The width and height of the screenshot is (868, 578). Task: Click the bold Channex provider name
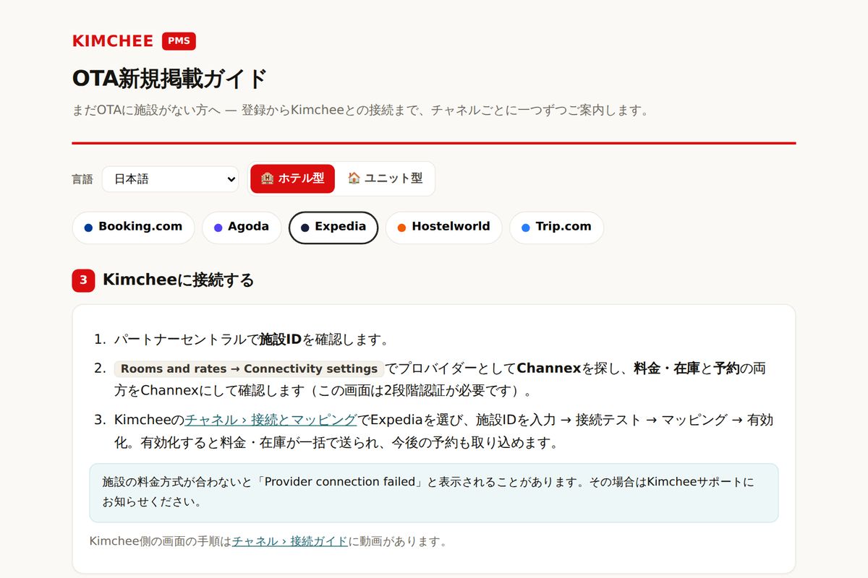(549, 368)
